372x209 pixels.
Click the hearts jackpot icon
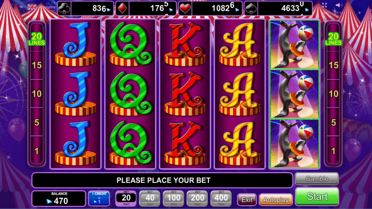tap(185, 9)
